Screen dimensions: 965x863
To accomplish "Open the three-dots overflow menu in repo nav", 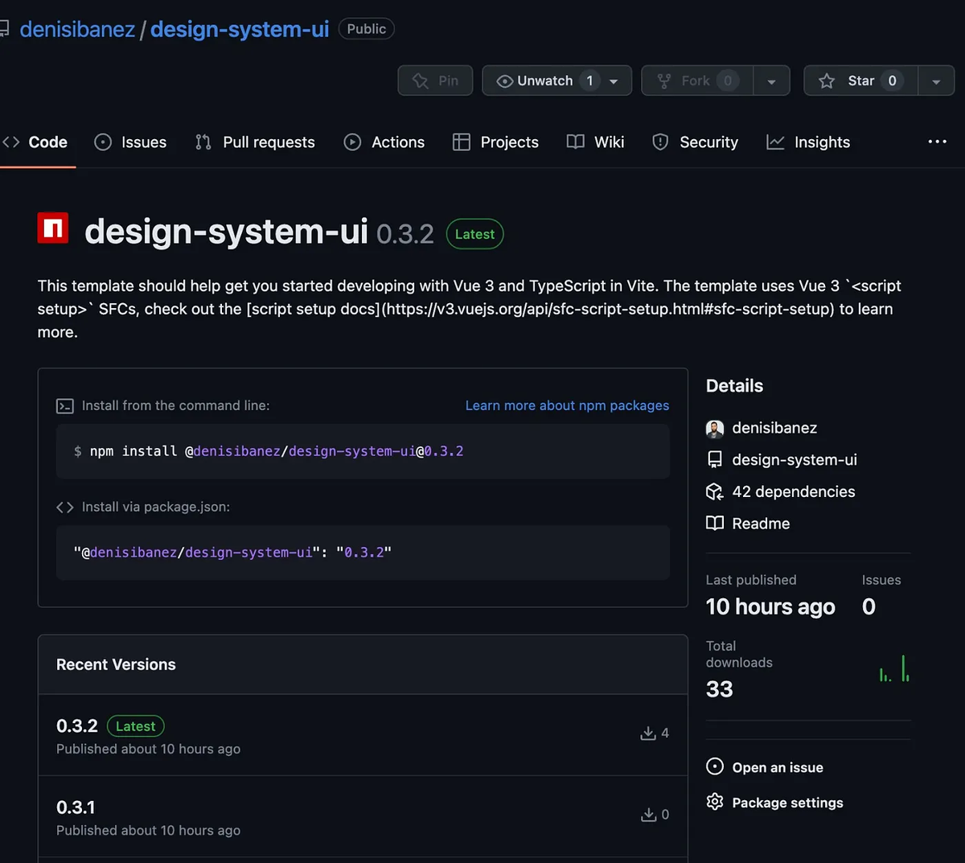I will (938, 142).
